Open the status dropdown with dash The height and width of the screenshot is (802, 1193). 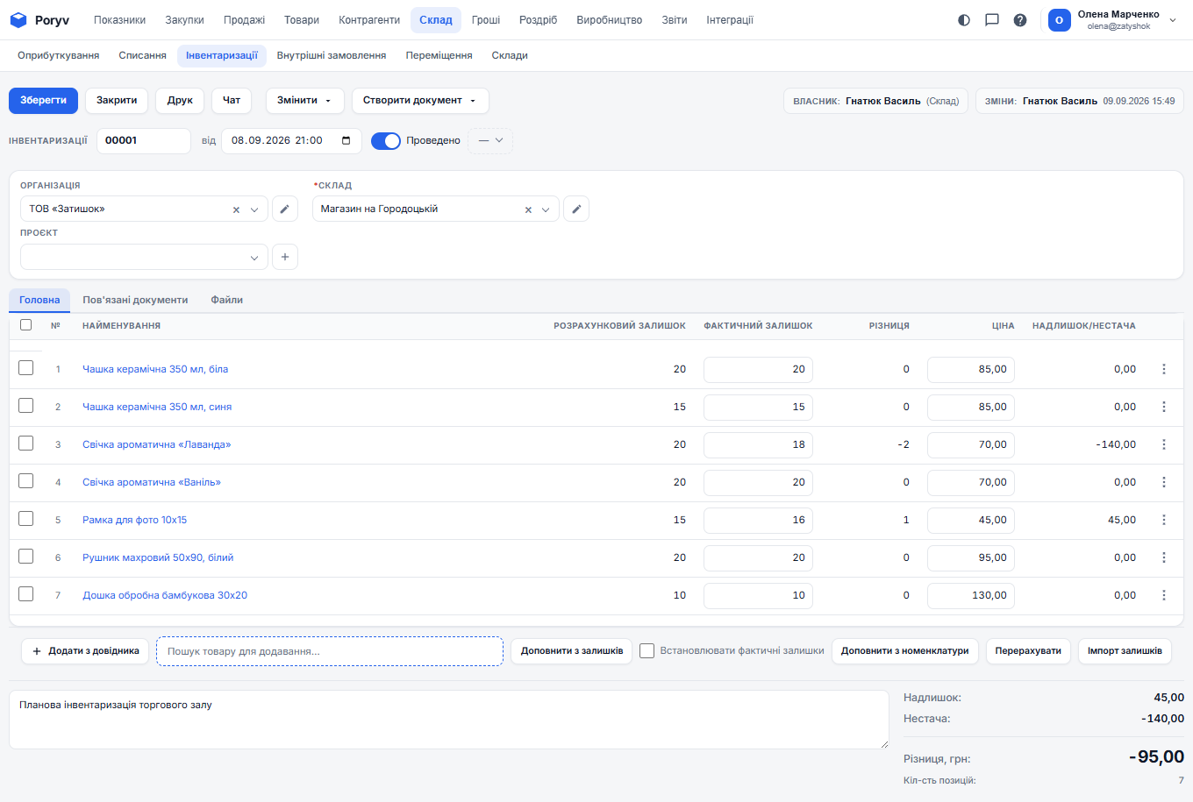pyautogui.click(x=490, y=141)
